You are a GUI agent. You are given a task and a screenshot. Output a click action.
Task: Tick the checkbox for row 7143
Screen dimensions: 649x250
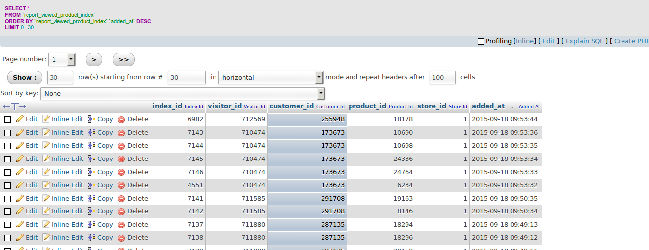[7, 133]
